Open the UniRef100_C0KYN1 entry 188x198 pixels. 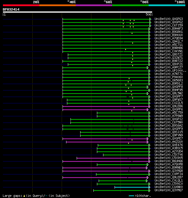click(x=169, y=51)
